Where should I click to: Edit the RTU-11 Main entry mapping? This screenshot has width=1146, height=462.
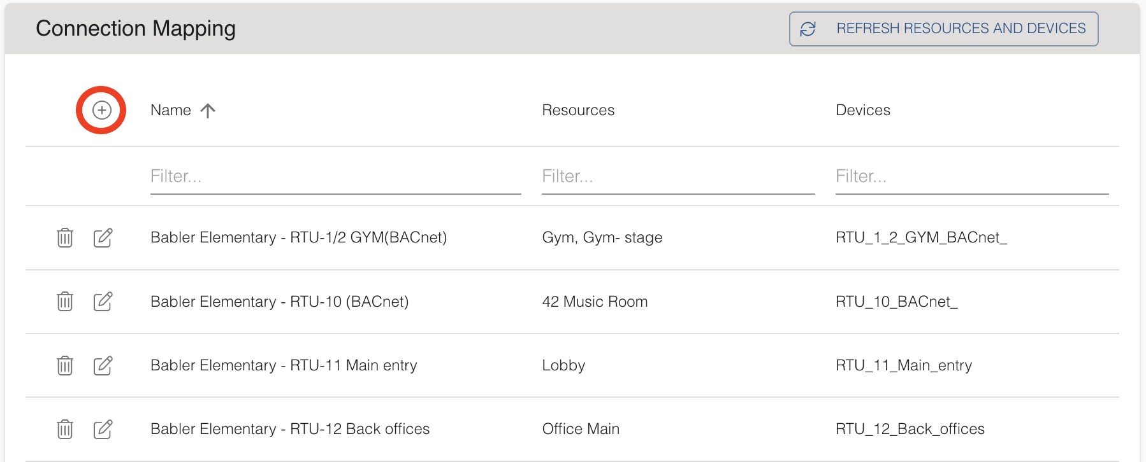[103, 365]
